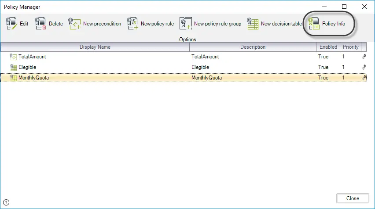Open Policy Info icon
This screenshot has height=209, width=375.
pyautogui.click(x=314, y=23)
